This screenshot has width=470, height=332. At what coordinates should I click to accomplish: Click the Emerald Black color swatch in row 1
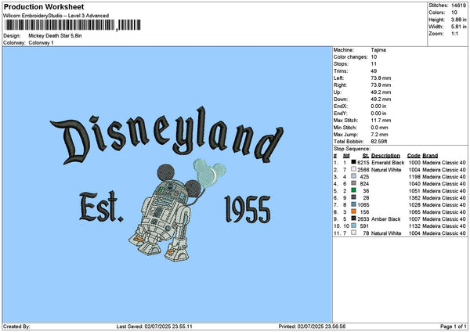click(x=354, y=162)
